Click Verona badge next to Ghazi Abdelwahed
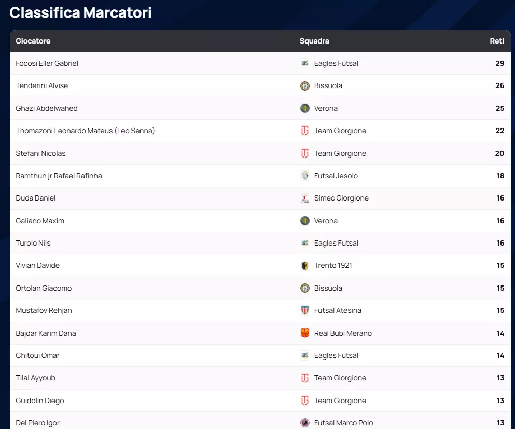Screen dimensions: 515x429 click(305, 108)
